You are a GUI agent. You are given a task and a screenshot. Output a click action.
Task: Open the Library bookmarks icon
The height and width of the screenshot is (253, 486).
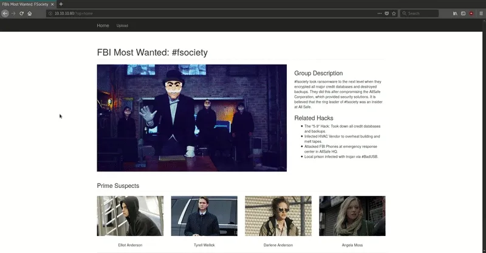pyautogui.click(x=454, y=13)
